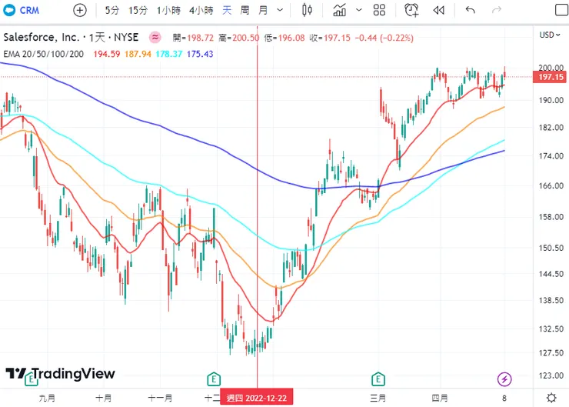Click the add symbol plus icon
The width and height of the screenshot is (569, 407).
point(80,10)
